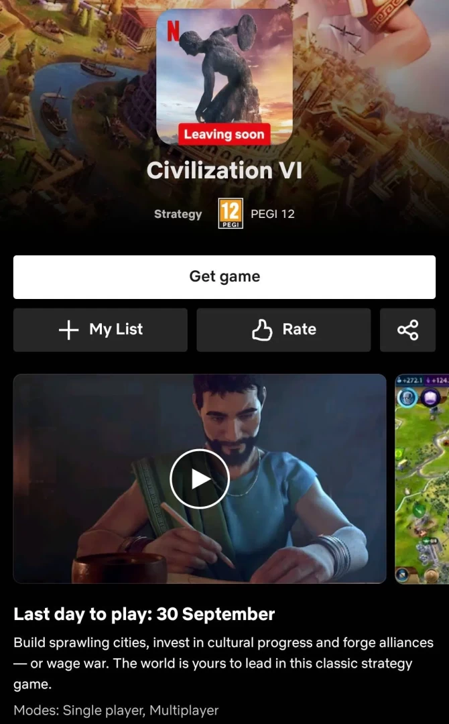Click the PEGI 12 text label
Image resolution: width=449 pixels, height=724 pixels.
click(272, 214)
